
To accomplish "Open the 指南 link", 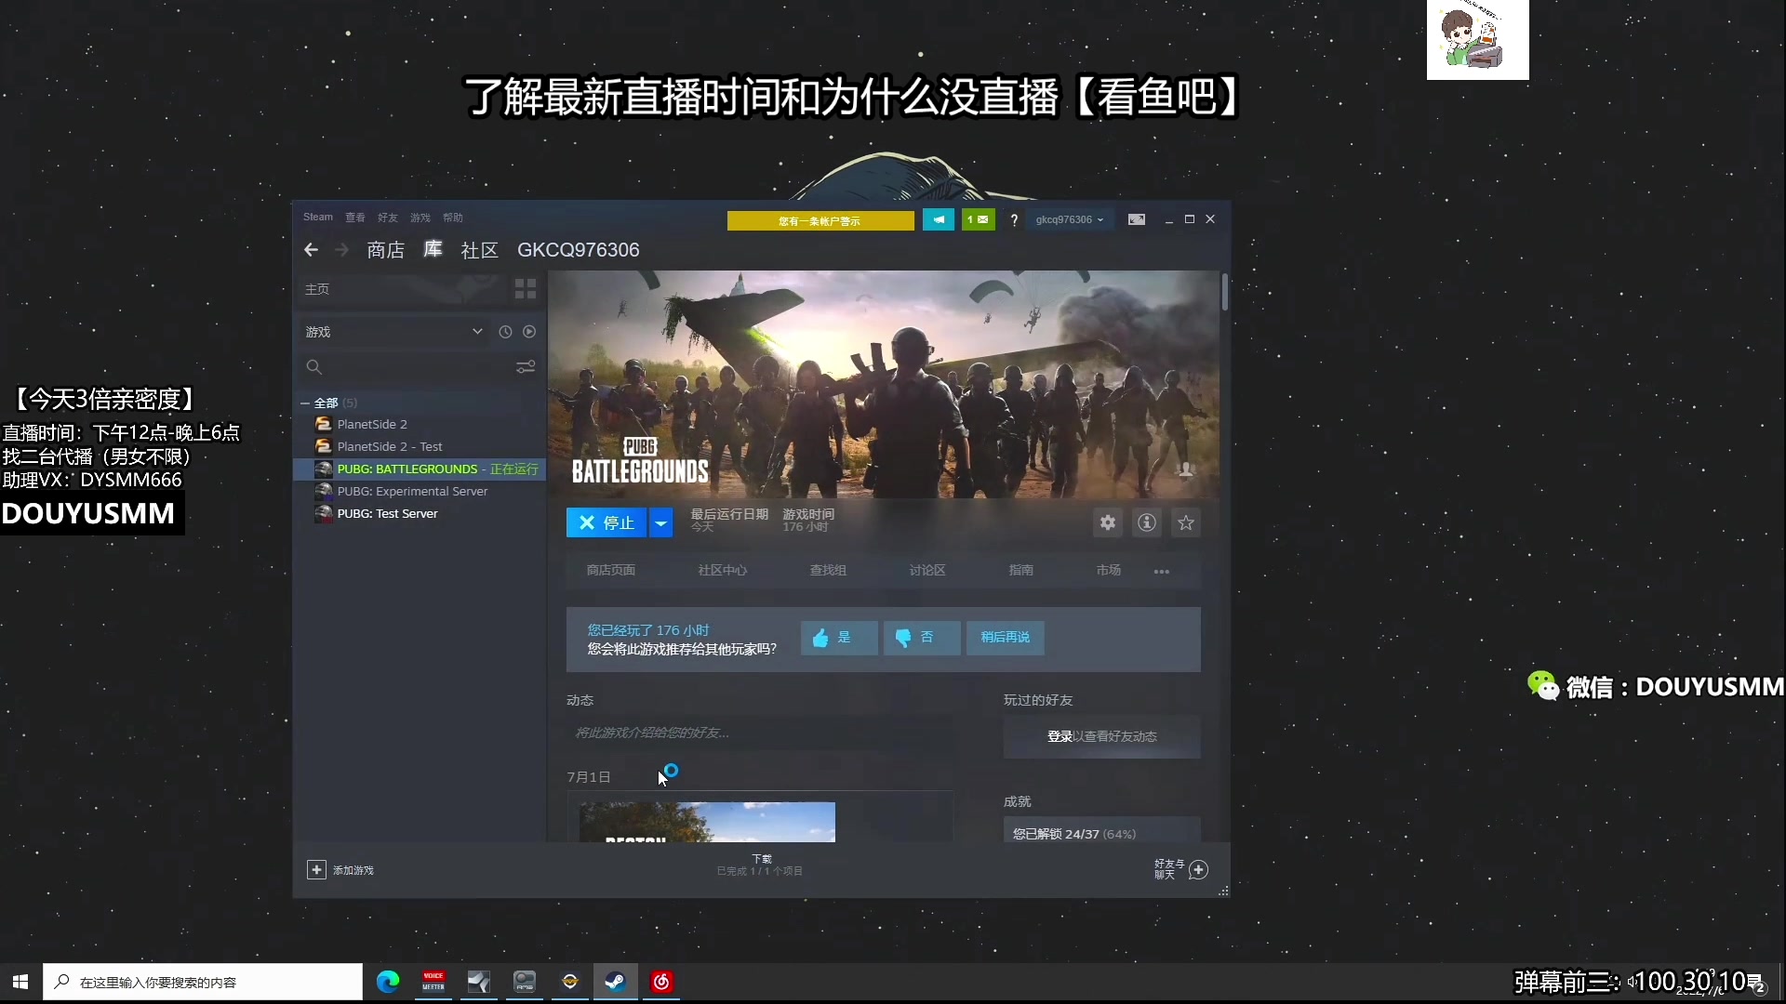I will point(1021,571).
